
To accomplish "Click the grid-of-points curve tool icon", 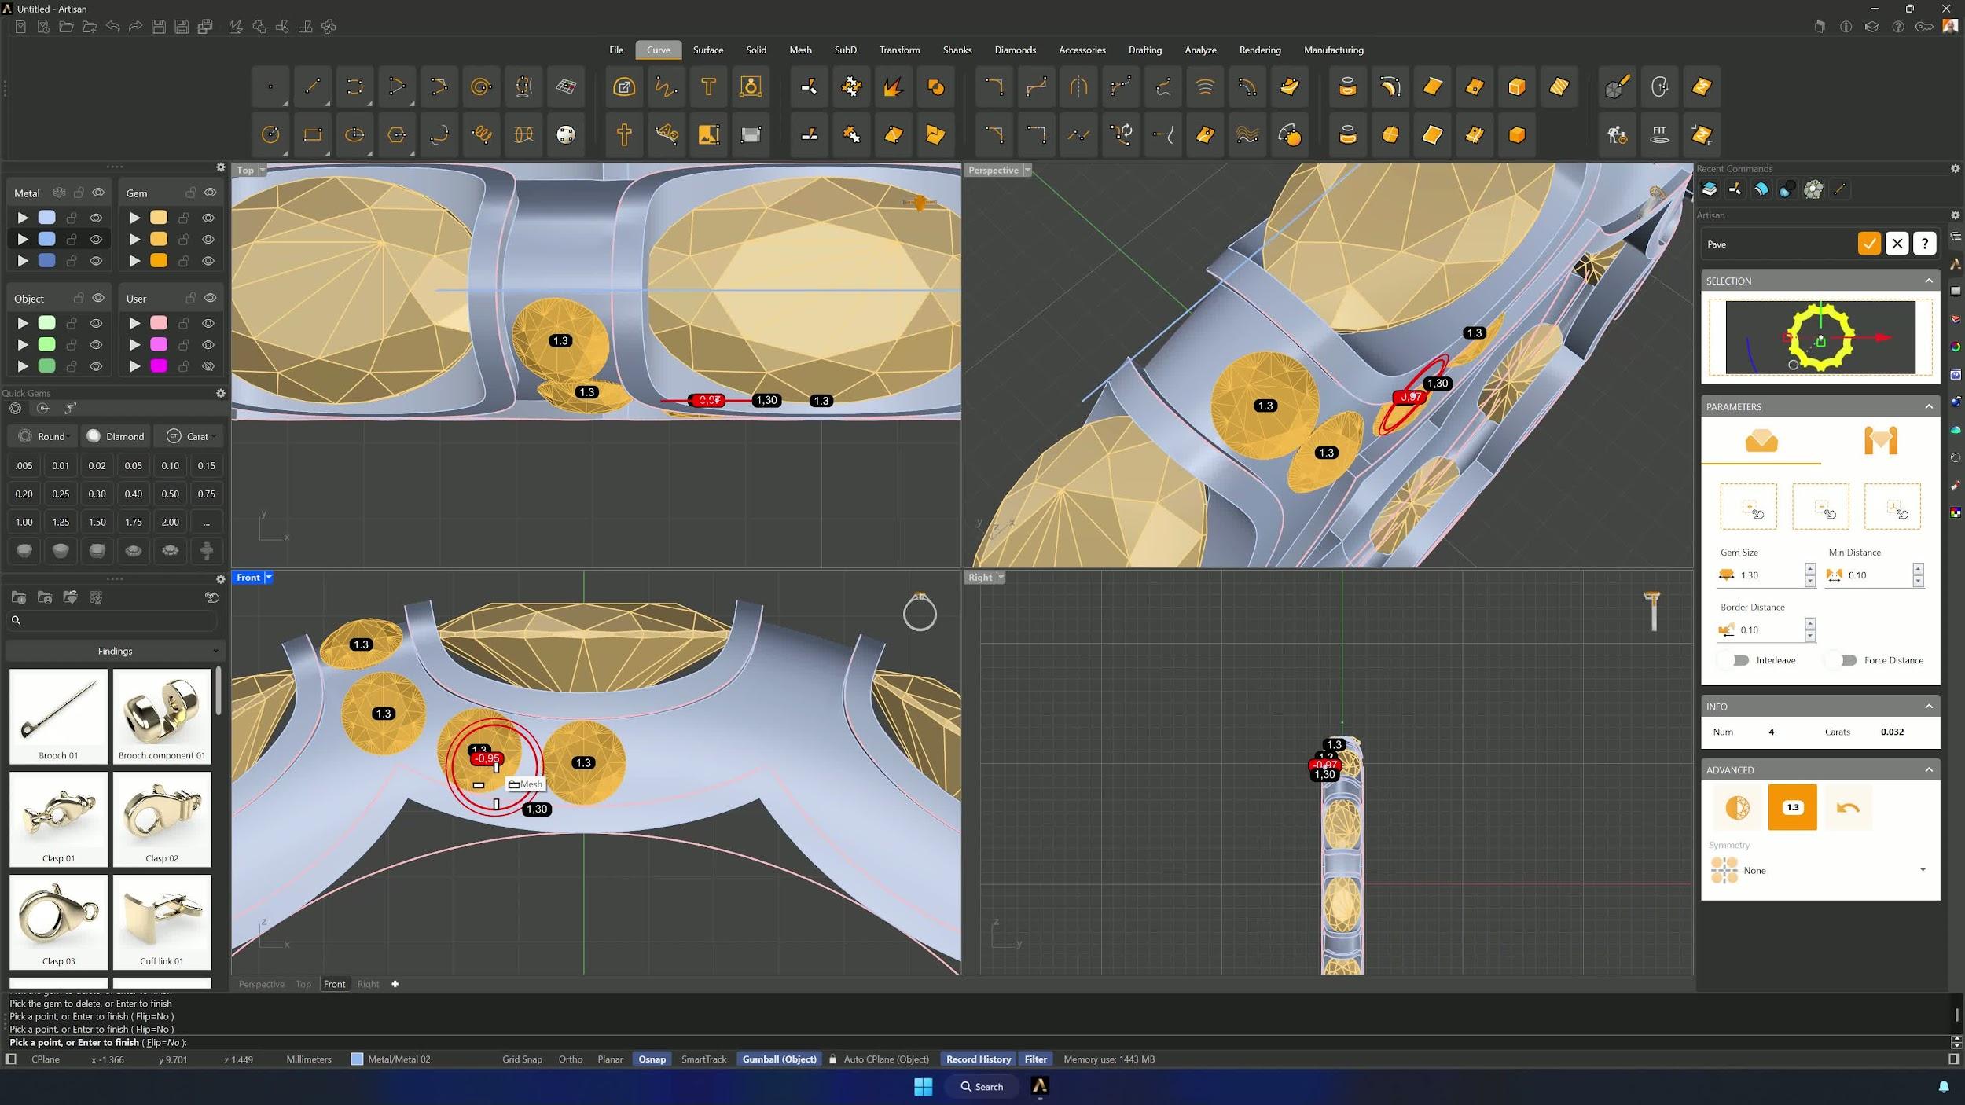I will click(x=566, y=87).
